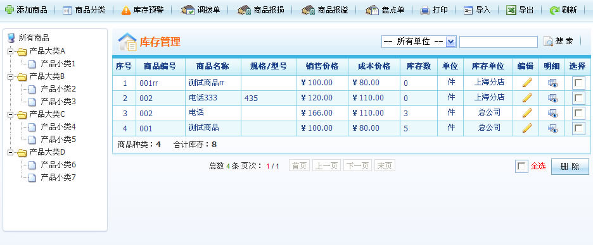Screen dimensions: 593x245
Task: Check the selection box in row 4
Action: click(x=578, y=129)
